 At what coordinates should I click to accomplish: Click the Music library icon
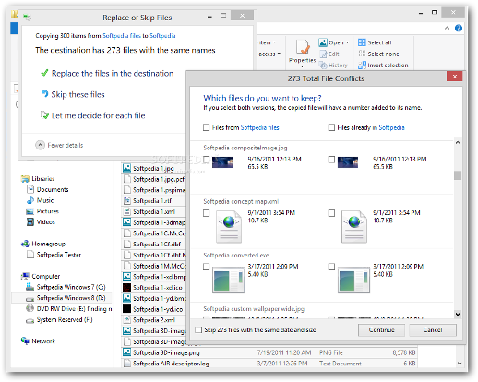[30, 200]
